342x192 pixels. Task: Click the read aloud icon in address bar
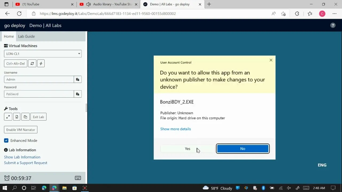point(274,14)
